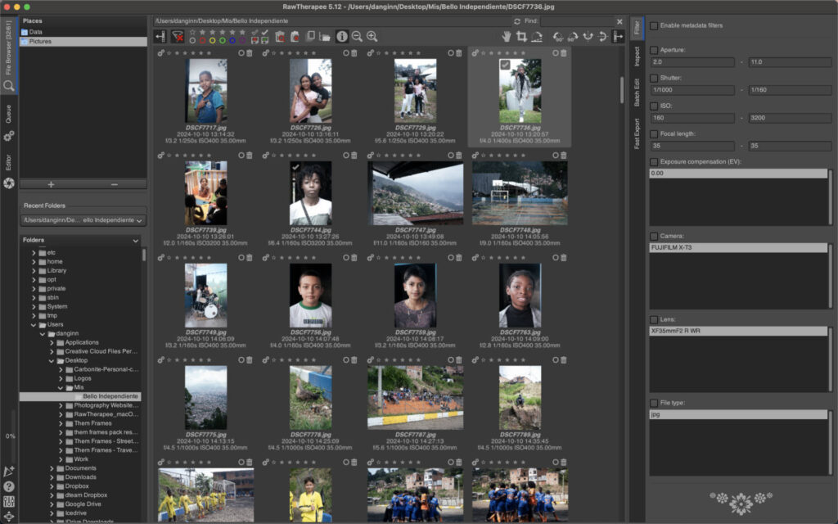This screenshot has width=838, height=524.
Task: Select the DSCF7747.jpg landscape thumbnail
Action: (415, 193)
